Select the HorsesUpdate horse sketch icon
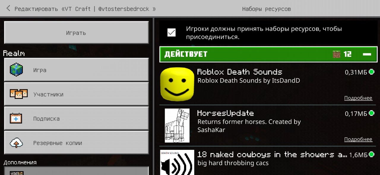Screen dimensions: 380x175 click(x=177, y=126)
